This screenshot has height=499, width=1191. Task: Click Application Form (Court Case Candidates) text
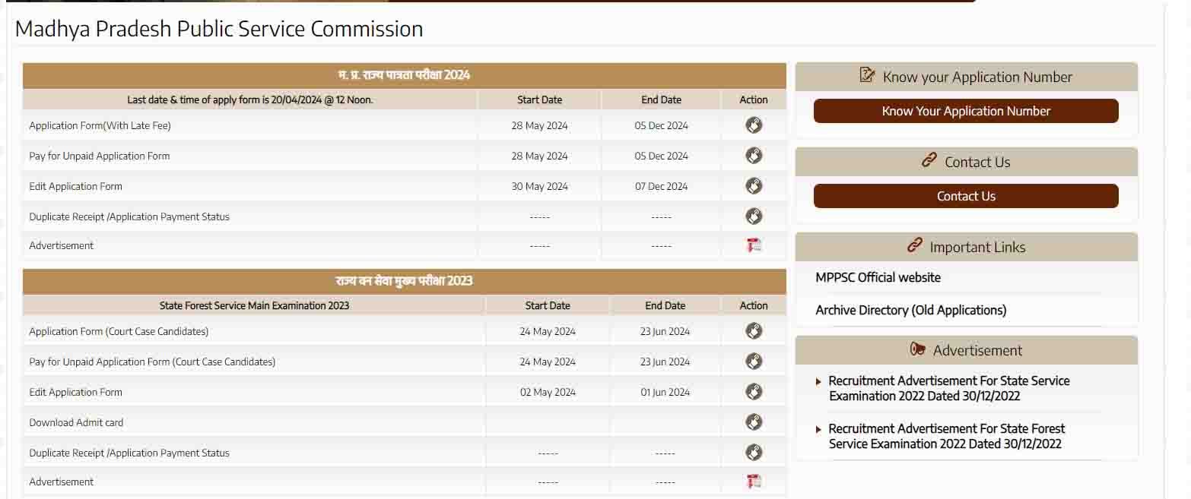point(119,332)
